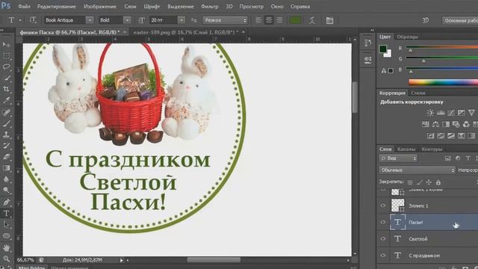
Task: Toggle the Character and Paragraph panels
Action: pos(329,20)
